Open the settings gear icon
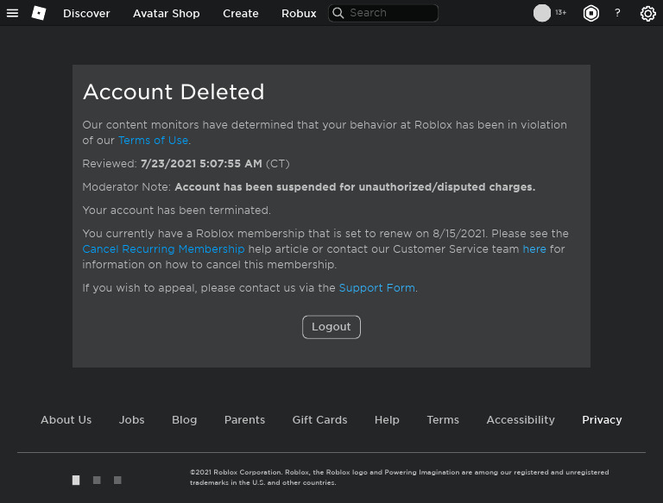663x503 pixels. tap(648, 13)
